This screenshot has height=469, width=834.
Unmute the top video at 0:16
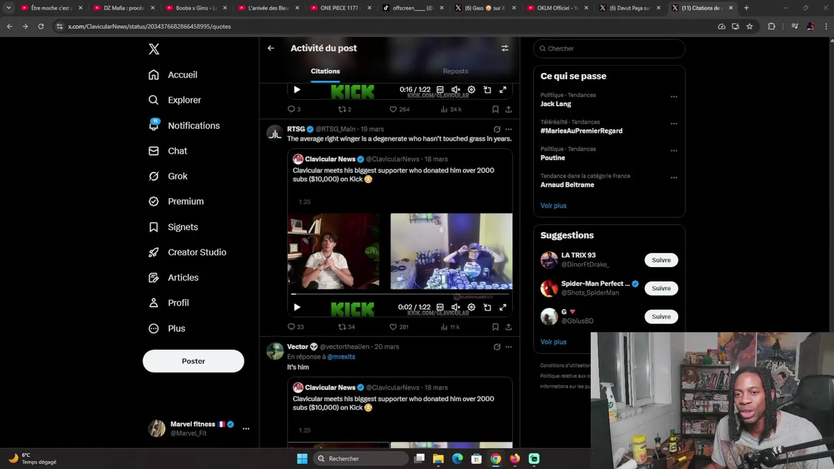coord(455,90)
